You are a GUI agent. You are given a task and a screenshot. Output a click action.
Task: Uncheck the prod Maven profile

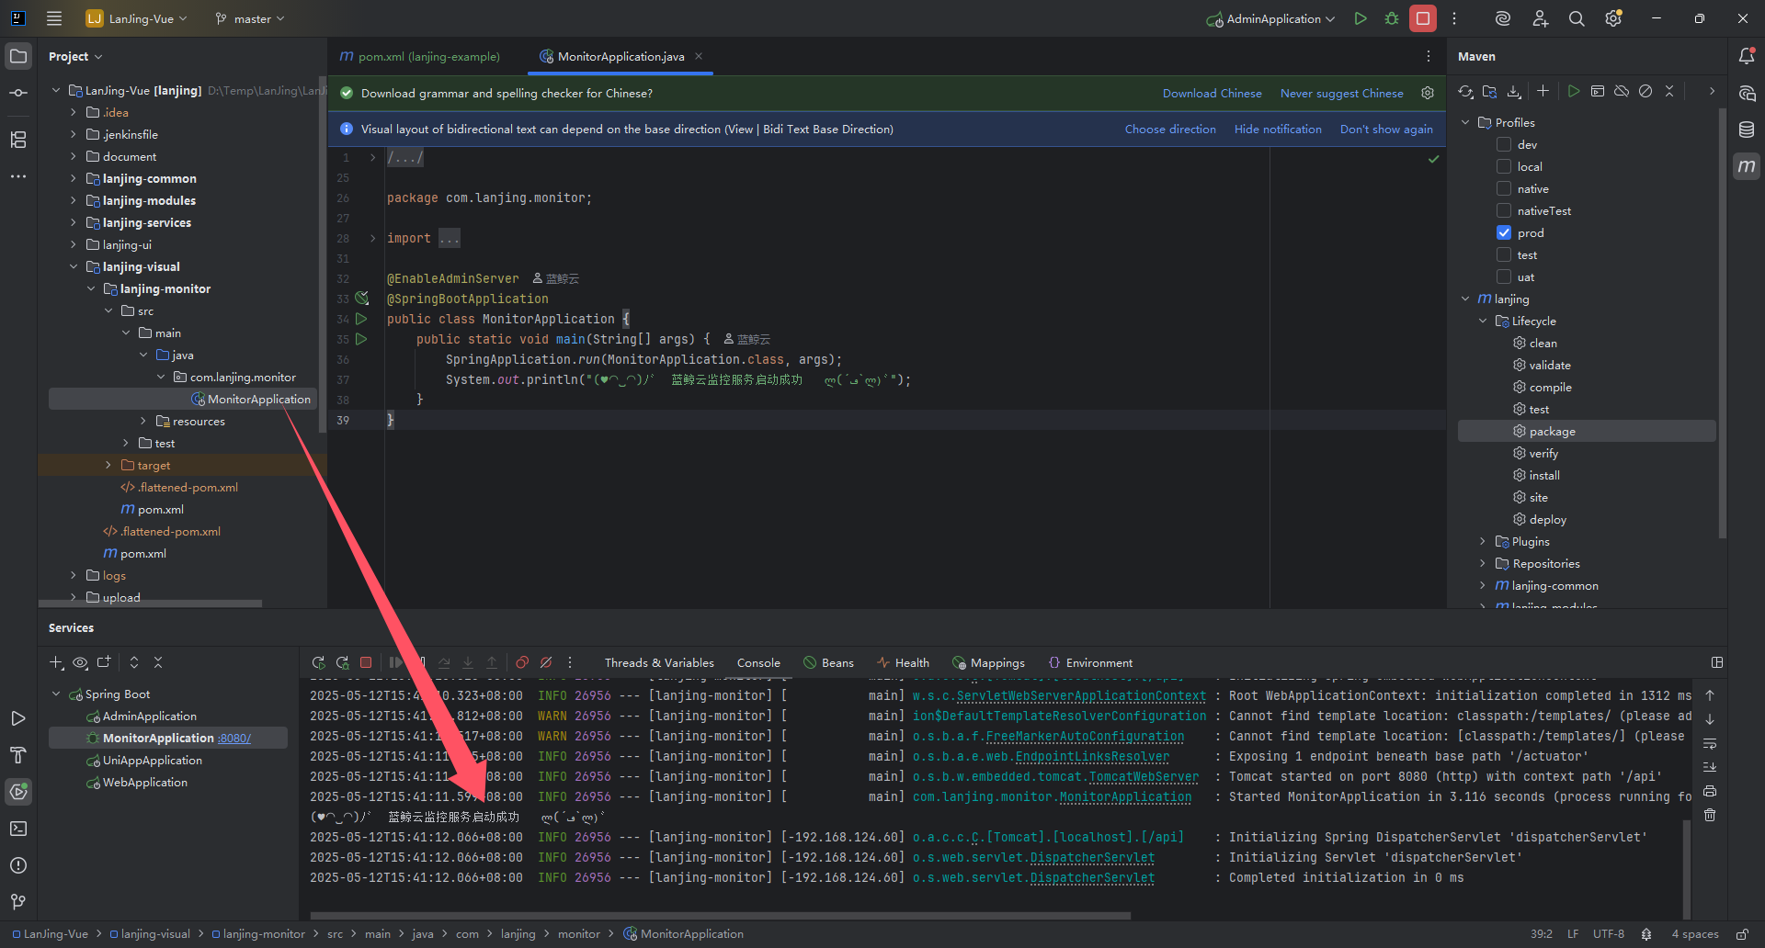point(1504,232)
